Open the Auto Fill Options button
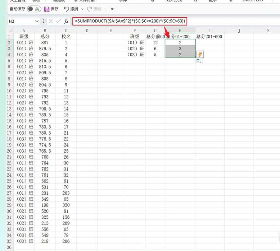Screen dimensions: 280x251 click(199, 61)
